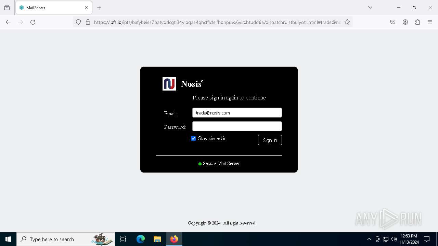Image resolution: width=438 pixels, height=246 pixels.
Task: Click the Nosis logo image
Action: tap(169, 84)
